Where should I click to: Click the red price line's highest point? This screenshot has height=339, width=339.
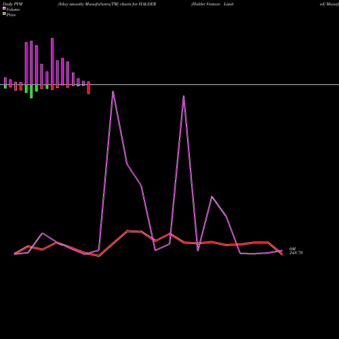pyautogui.click(x=127, y=231)
